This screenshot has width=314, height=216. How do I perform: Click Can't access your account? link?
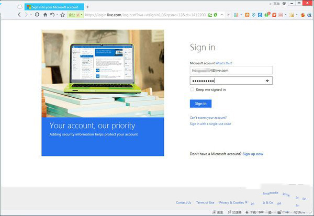[208, 118]
